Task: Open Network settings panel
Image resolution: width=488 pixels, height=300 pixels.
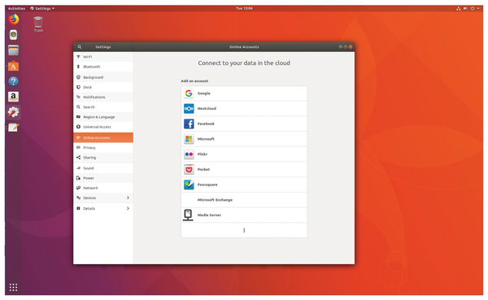Action: click(x=103, y=188)
